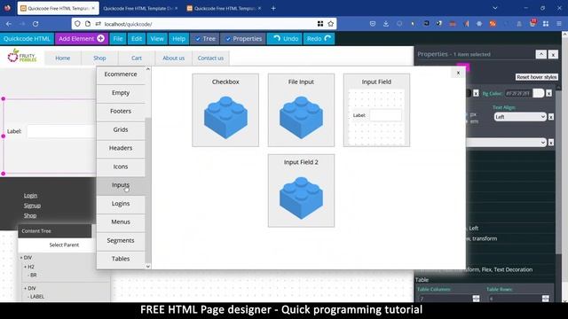Open the Add Element menu
The image size is (568, 319).
click(x=81, y=39)
